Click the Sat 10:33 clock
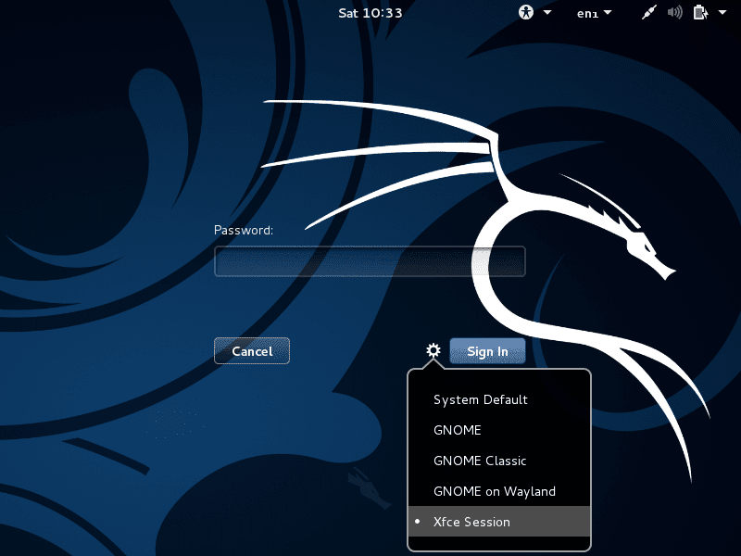741x556 pixels. [372, 13]
